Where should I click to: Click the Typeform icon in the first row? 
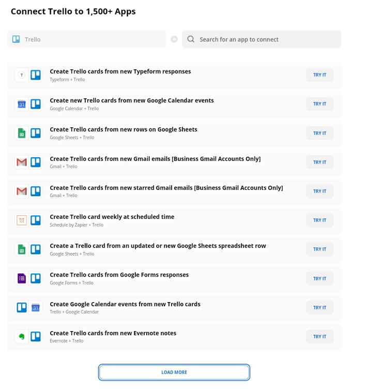[x=22, y=75]
